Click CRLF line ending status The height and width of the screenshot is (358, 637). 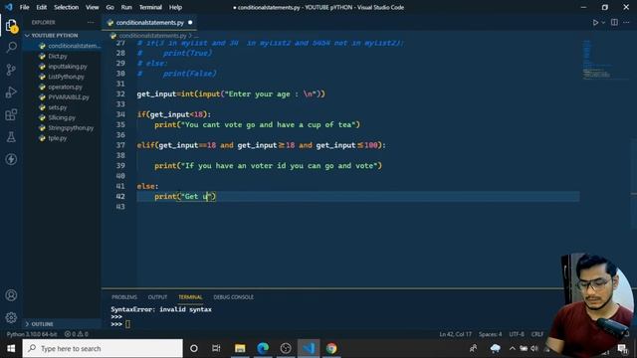click(537, 334)
